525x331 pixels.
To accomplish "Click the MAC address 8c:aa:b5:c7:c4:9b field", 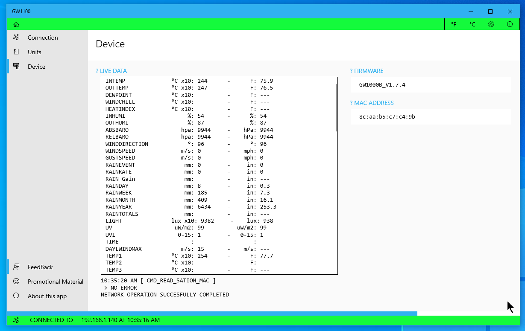I will [x=431, y=116].
